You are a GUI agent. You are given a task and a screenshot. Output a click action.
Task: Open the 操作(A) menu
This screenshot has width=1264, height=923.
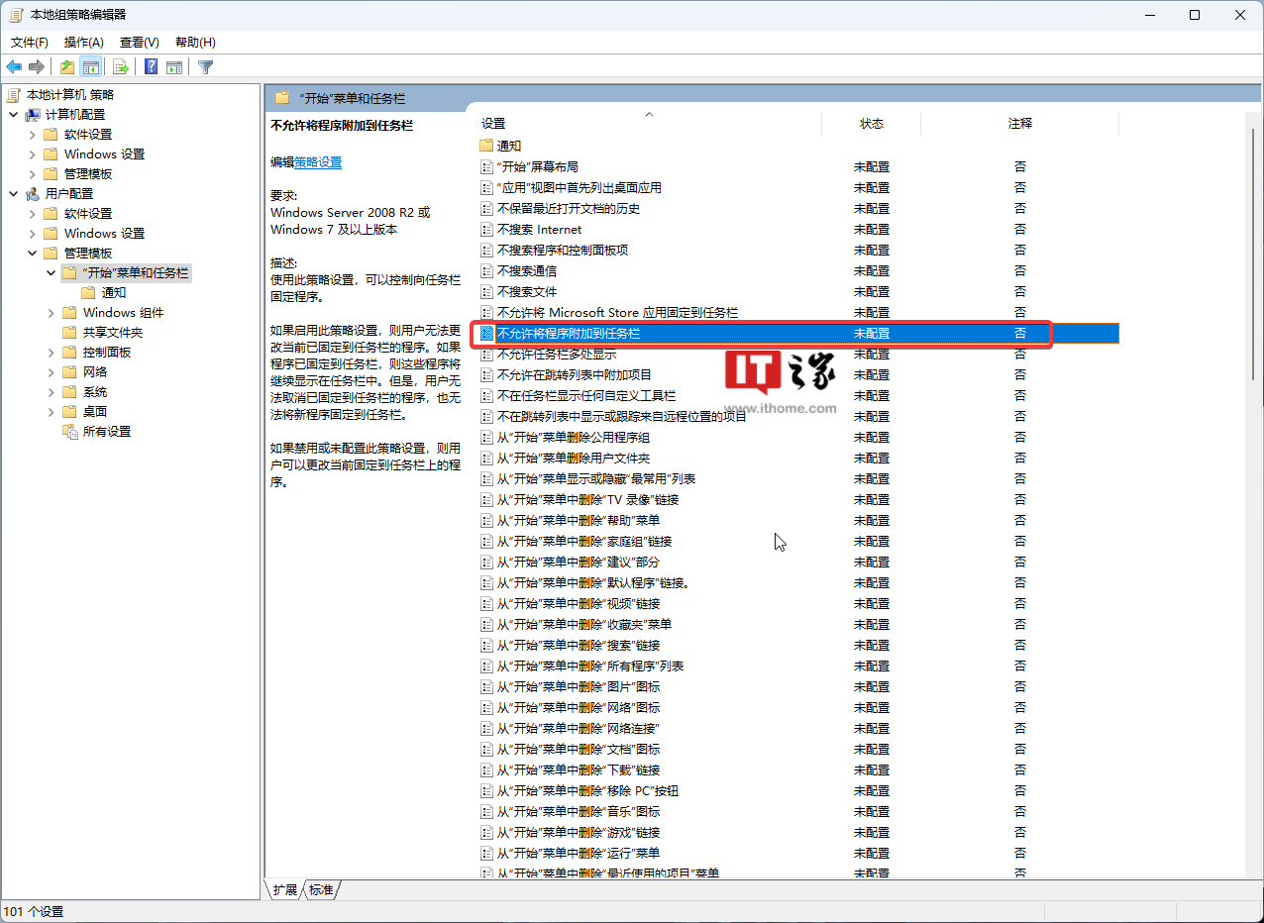click(x=83, y=43)
